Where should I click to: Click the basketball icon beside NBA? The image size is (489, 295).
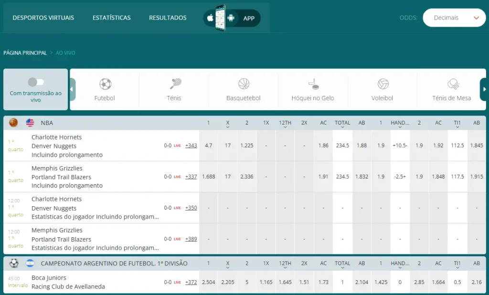13,123
